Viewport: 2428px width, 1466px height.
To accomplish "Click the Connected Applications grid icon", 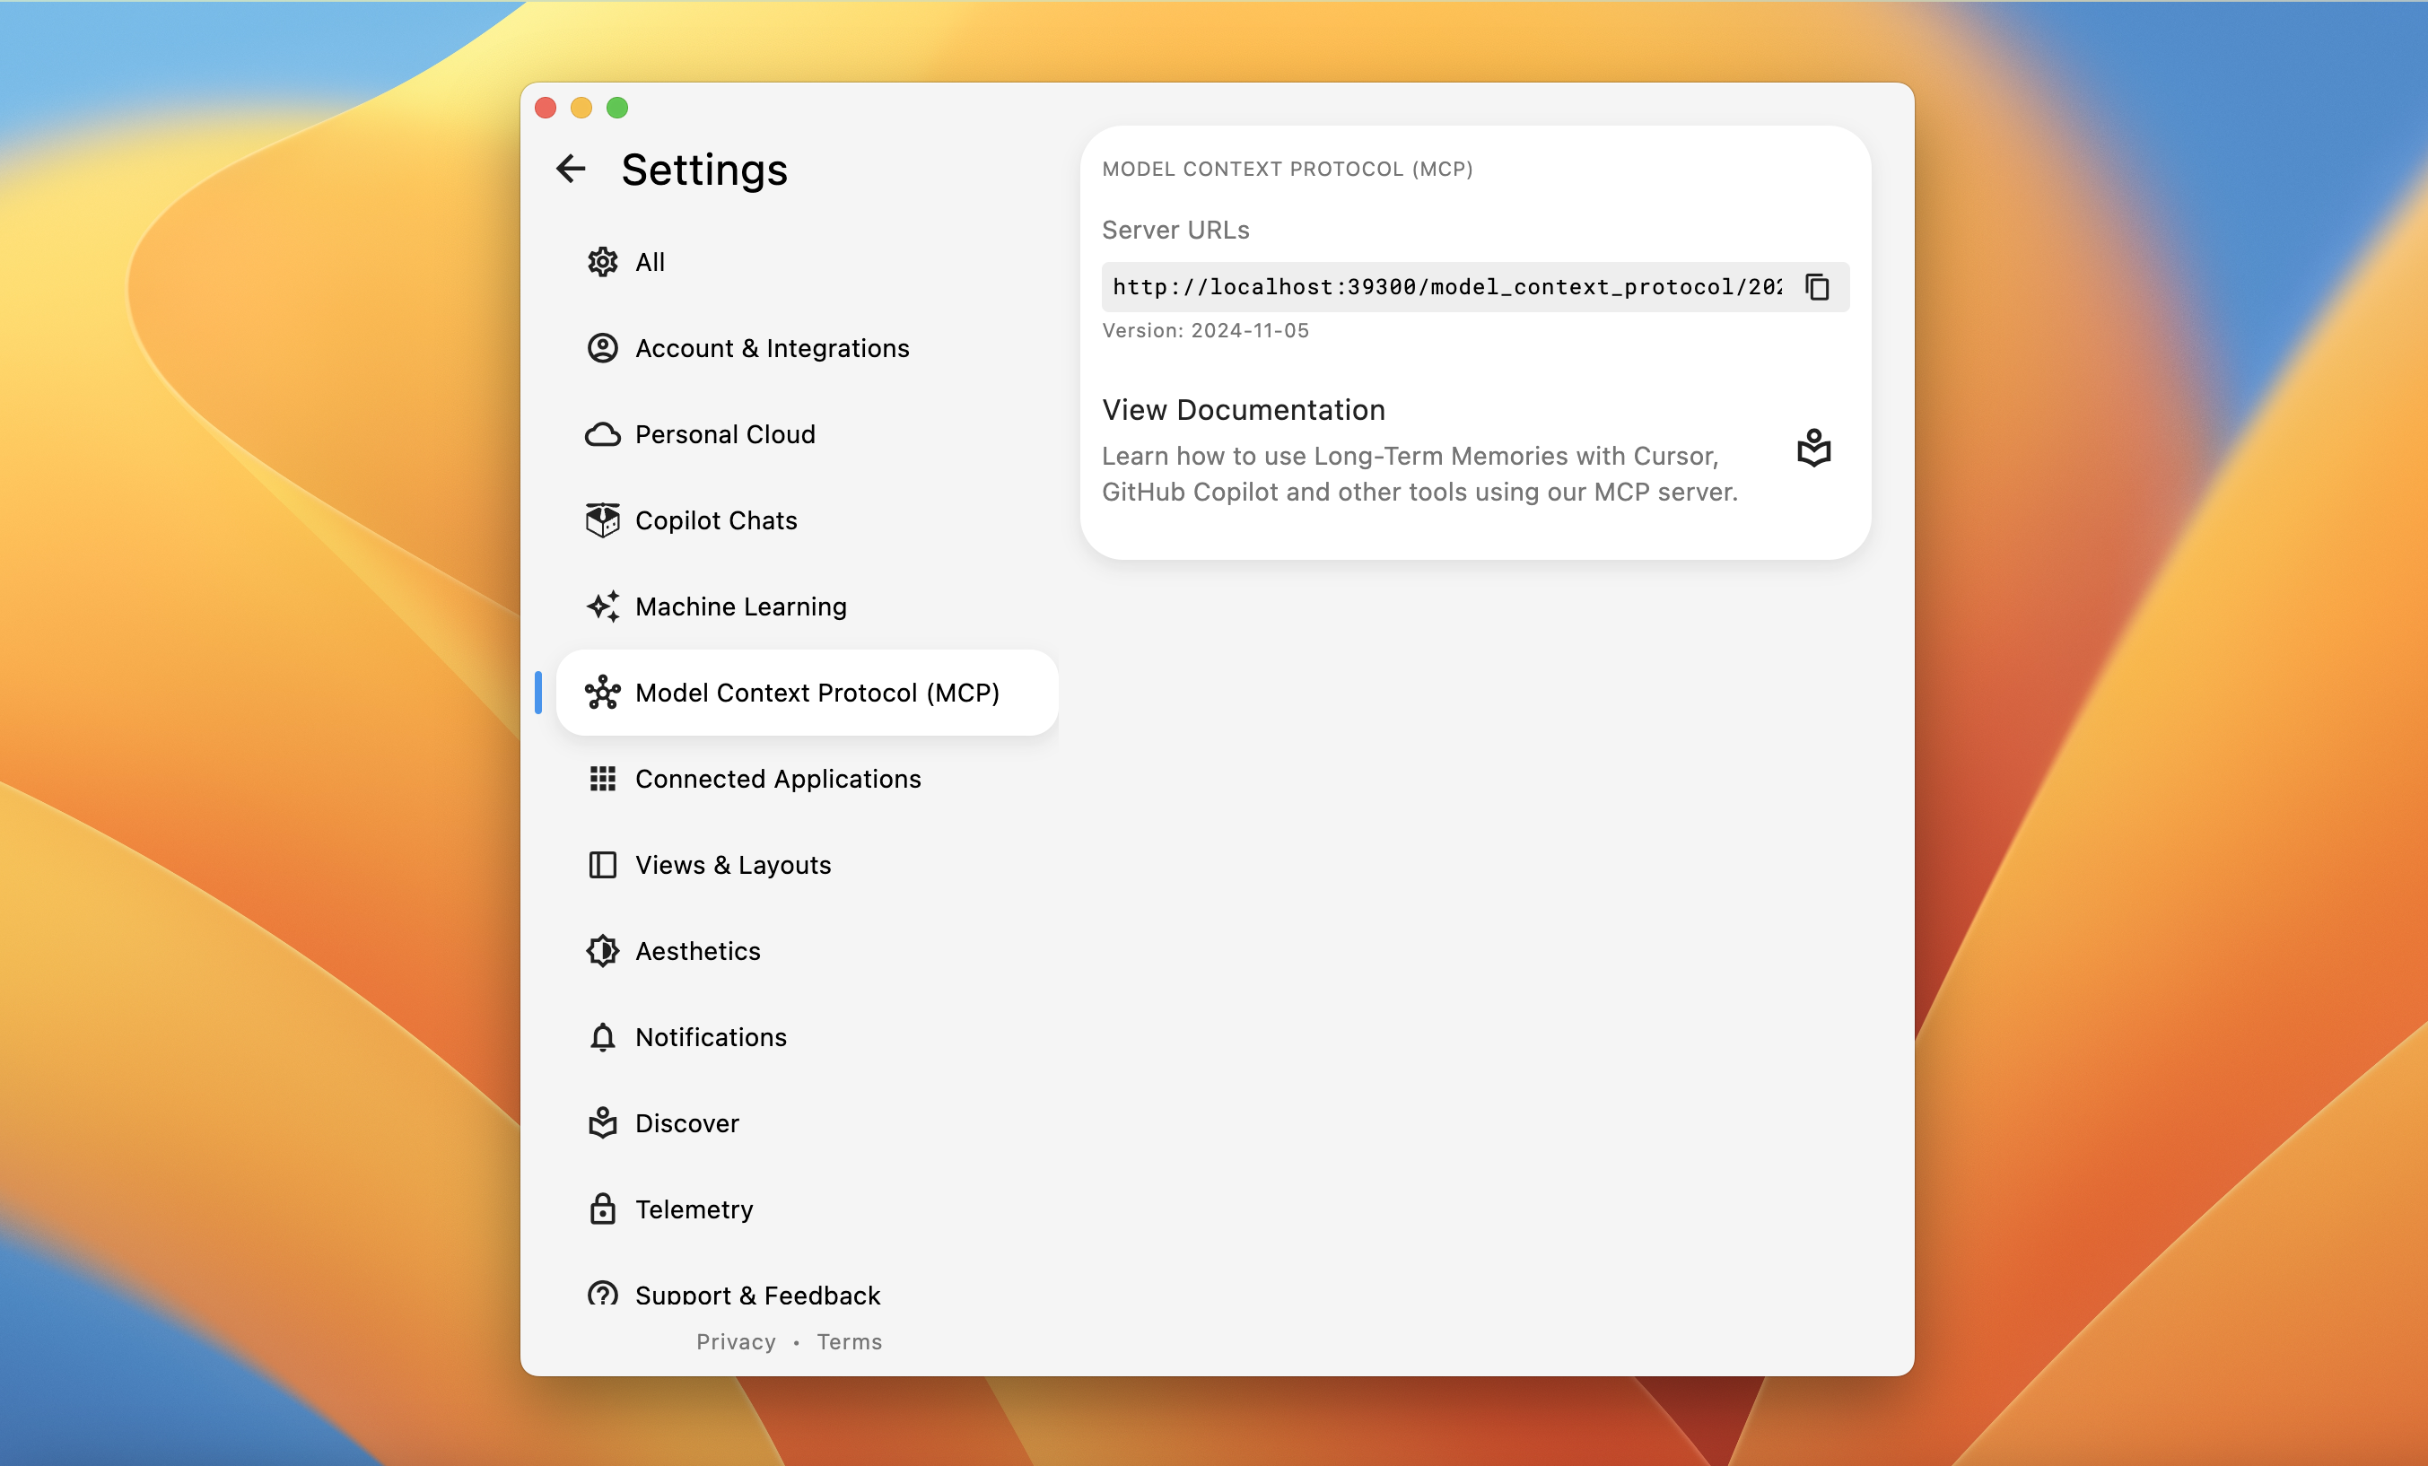I will (x=602, y=779).
